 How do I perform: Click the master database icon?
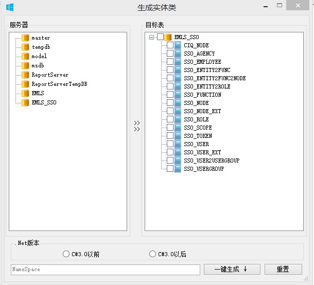[25, 38]
